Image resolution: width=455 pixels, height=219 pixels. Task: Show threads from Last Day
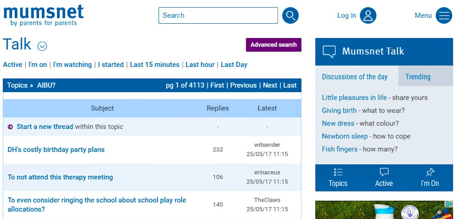pyautogui.click(x=234, y=65)
